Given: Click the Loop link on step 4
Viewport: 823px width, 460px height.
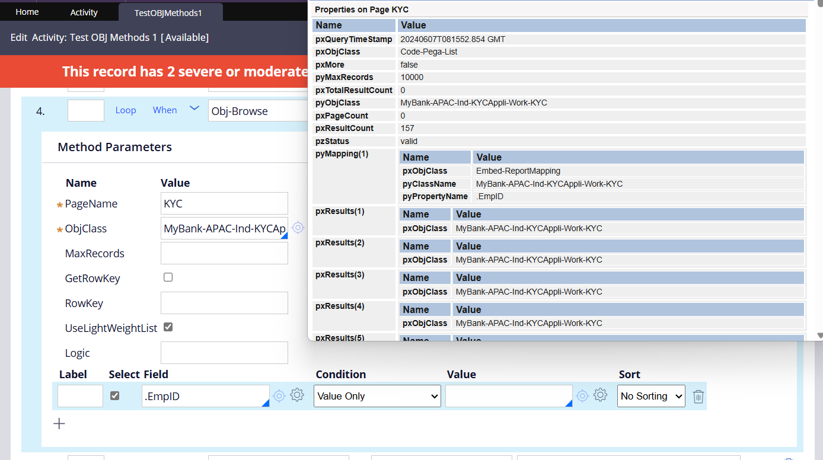Looking at the screenshot, I should (126, 110).
